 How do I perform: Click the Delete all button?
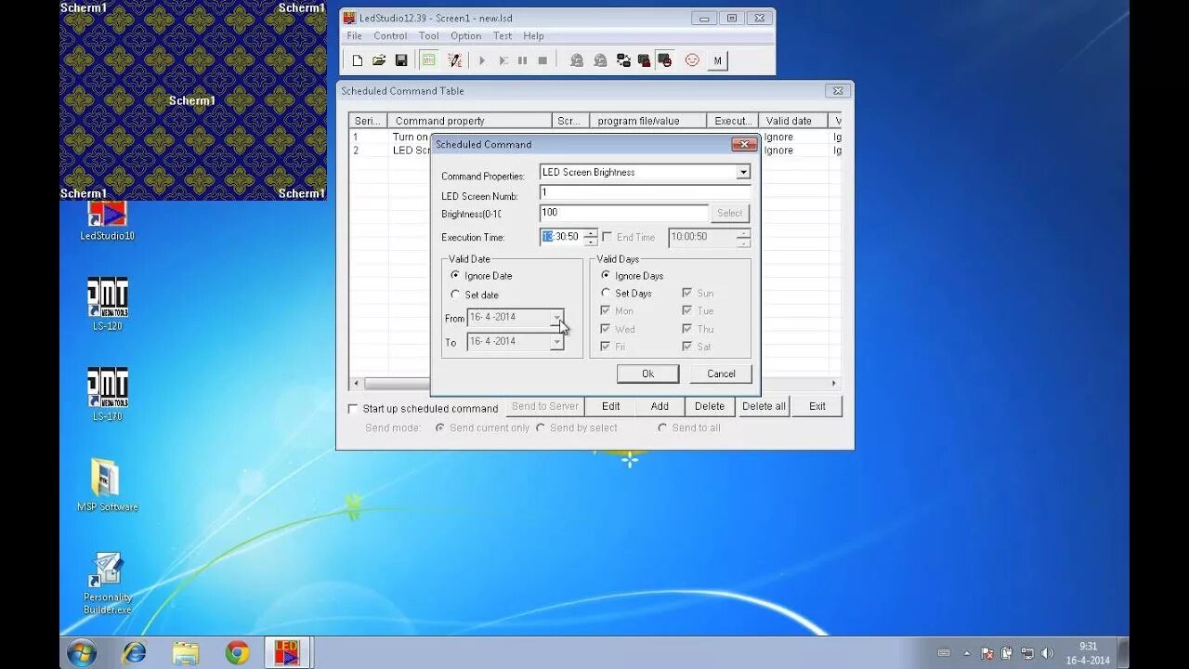click(x=764, y=406)
